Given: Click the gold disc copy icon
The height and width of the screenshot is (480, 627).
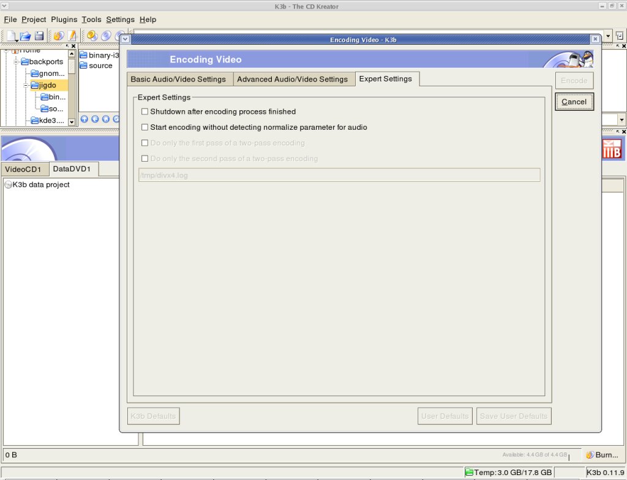Looking at the screenshot, I should pos(92,36).
